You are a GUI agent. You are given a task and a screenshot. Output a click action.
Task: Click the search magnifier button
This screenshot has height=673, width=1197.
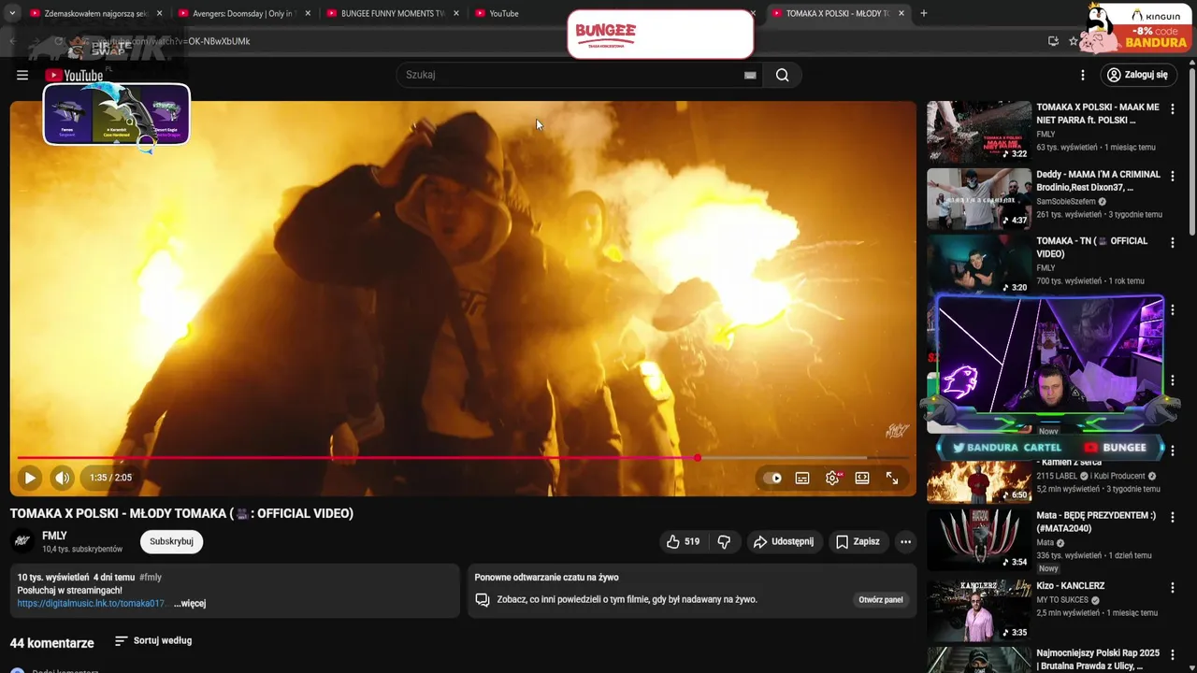tap(782, 75)
